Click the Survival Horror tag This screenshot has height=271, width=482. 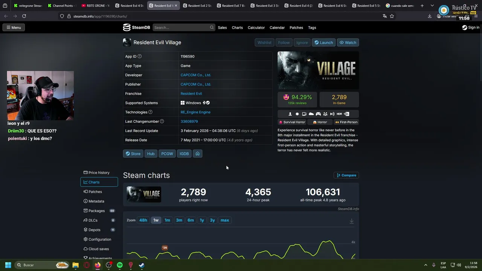(292, 122)
